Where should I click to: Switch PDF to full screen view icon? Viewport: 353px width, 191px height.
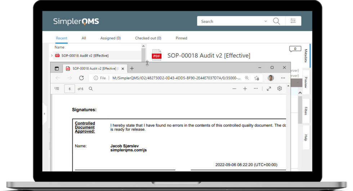[x=269, y=89]
